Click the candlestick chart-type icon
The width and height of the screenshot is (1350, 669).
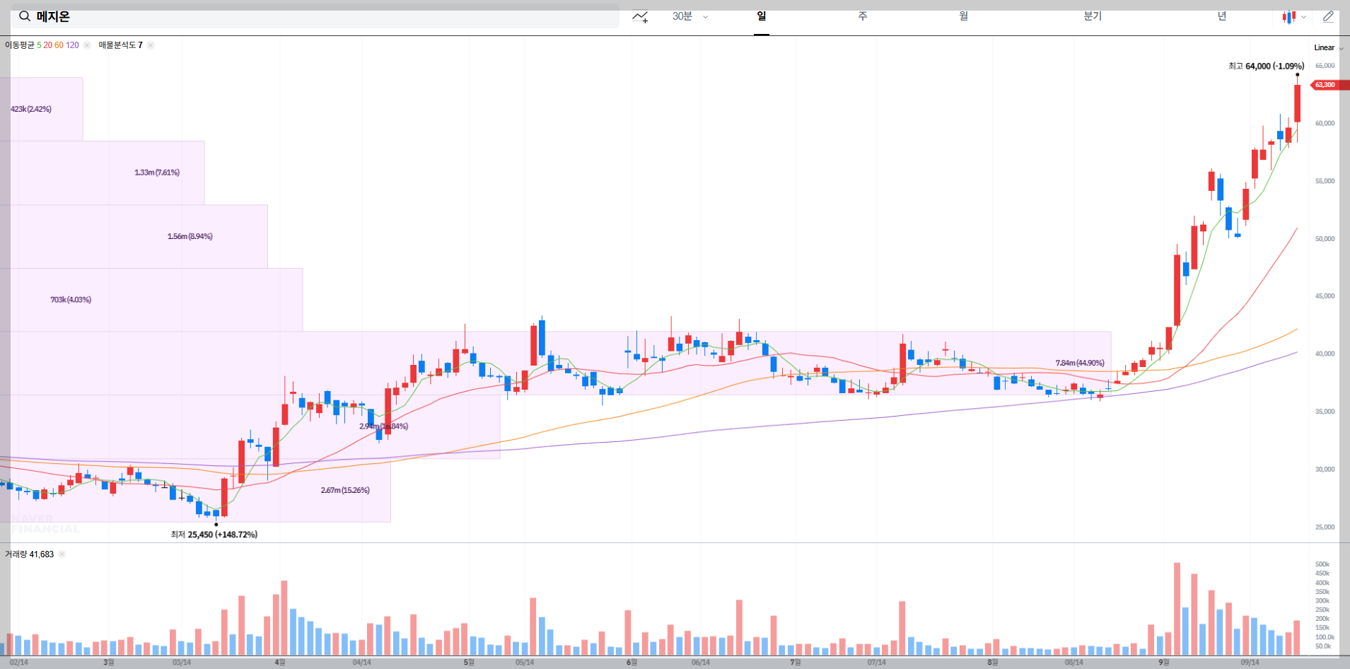[x=1289, y=17]
